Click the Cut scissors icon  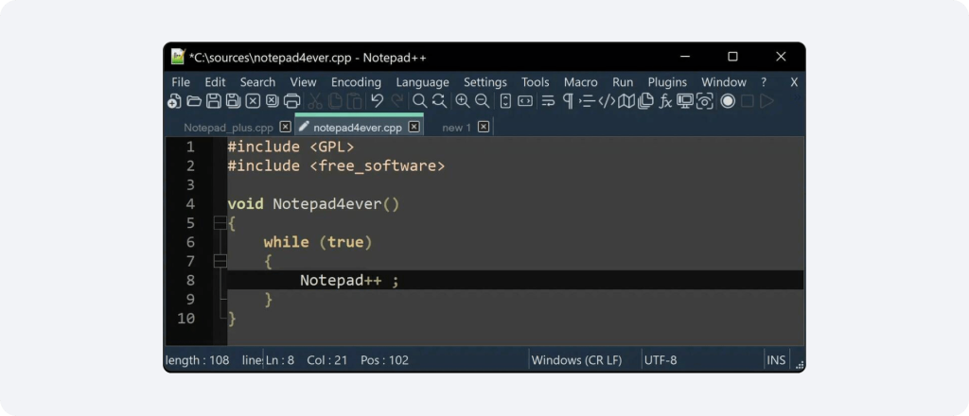[316, 101]
